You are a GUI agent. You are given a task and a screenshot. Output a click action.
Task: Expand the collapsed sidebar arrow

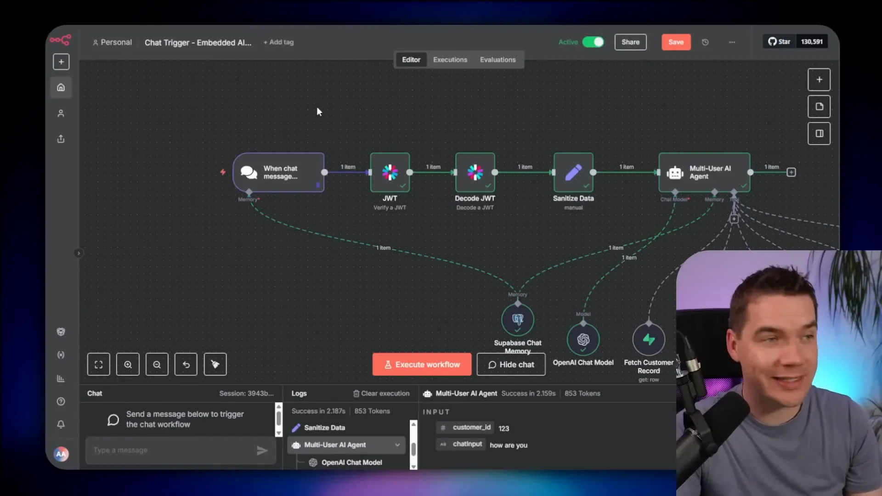(x=79, y=253)
